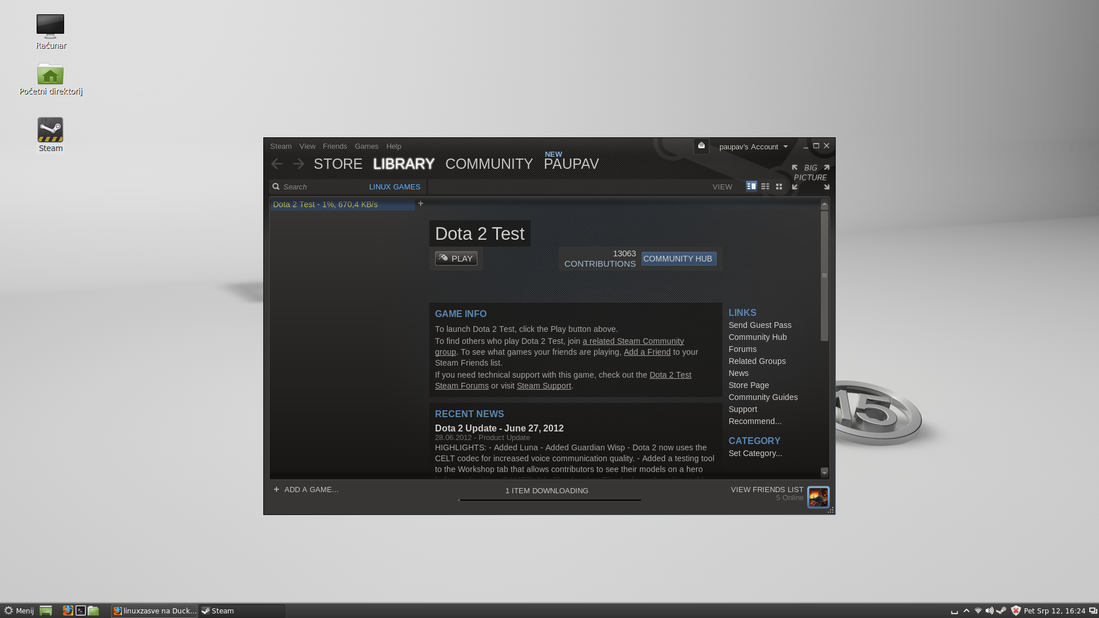Open file manager from the taskbar launcher
Image resolution: width=1099 pixels, height=618 pixels.
[x=93, y=611]
